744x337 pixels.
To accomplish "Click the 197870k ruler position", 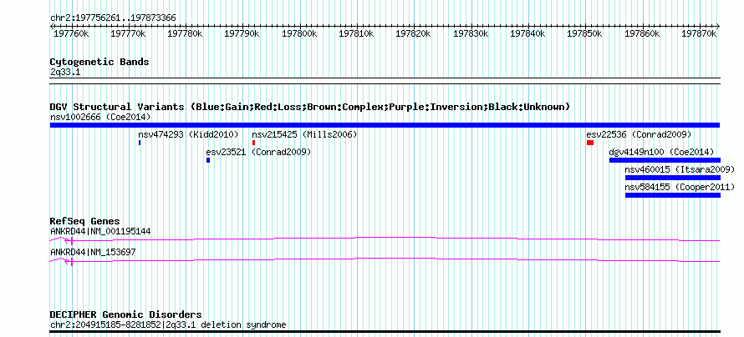I will pyautogui.click(x=699, y=33).
